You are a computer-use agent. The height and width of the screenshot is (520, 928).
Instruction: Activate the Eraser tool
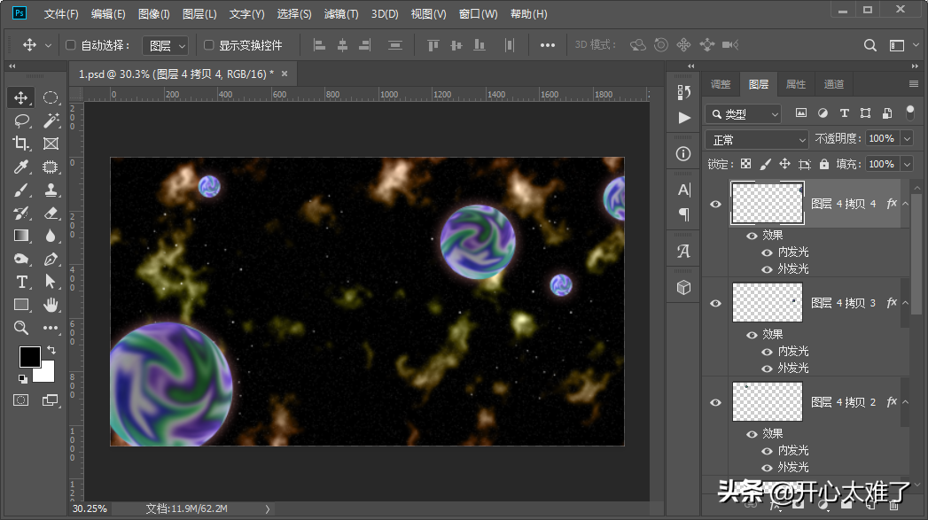point(51,213)
